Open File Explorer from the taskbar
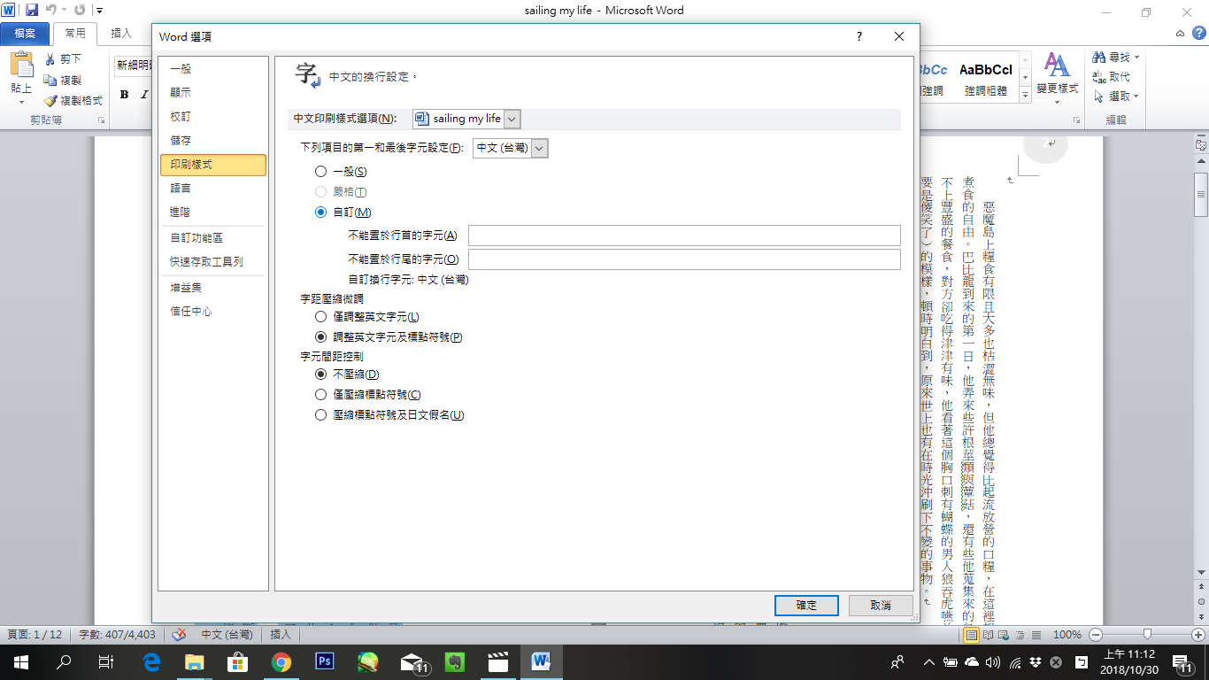 pyautogui.click(x=195, y=661)
